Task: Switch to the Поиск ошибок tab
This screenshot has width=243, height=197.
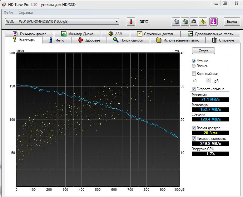Action: coord(128,40)
